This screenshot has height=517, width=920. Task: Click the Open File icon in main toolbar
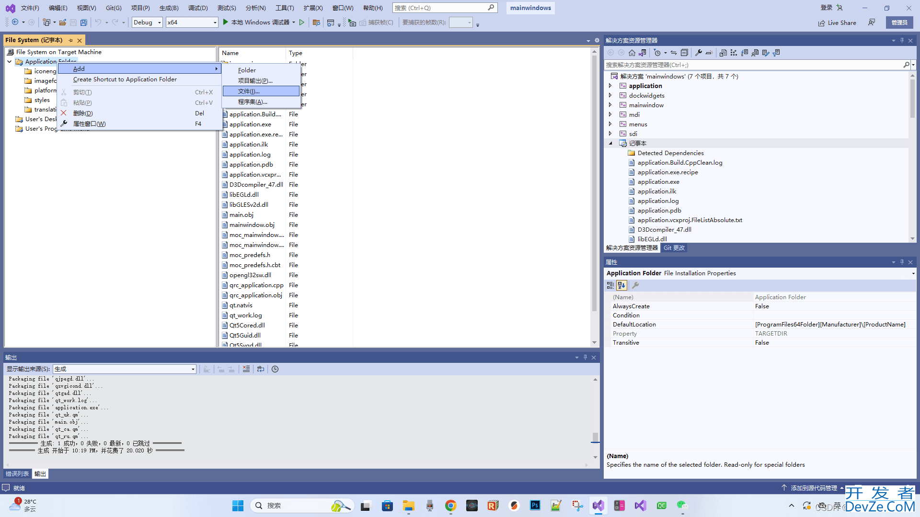pos(62,22)
